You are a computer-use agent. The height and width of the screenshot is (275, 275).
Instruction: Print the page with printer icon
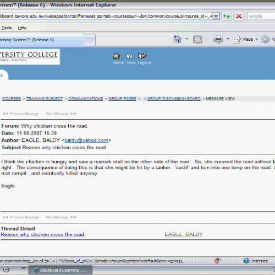click(x=218, y=39)
